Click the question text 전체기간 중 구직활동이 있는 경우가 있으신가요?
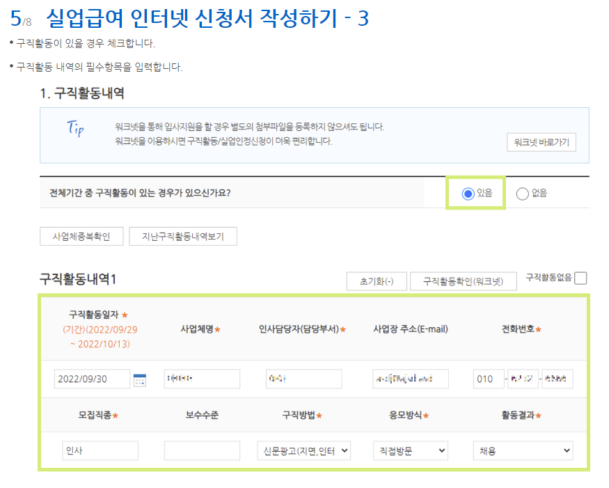609x488 pixels. point(140,193)
